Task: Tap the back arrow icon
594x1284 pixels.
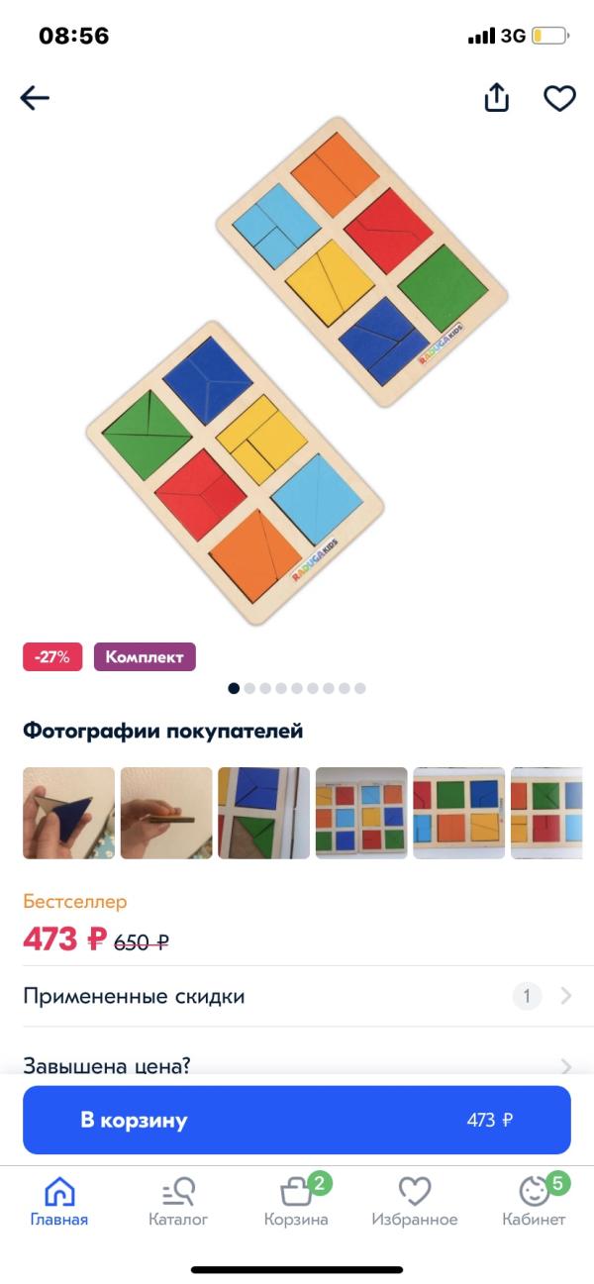Action: [35, 98]
